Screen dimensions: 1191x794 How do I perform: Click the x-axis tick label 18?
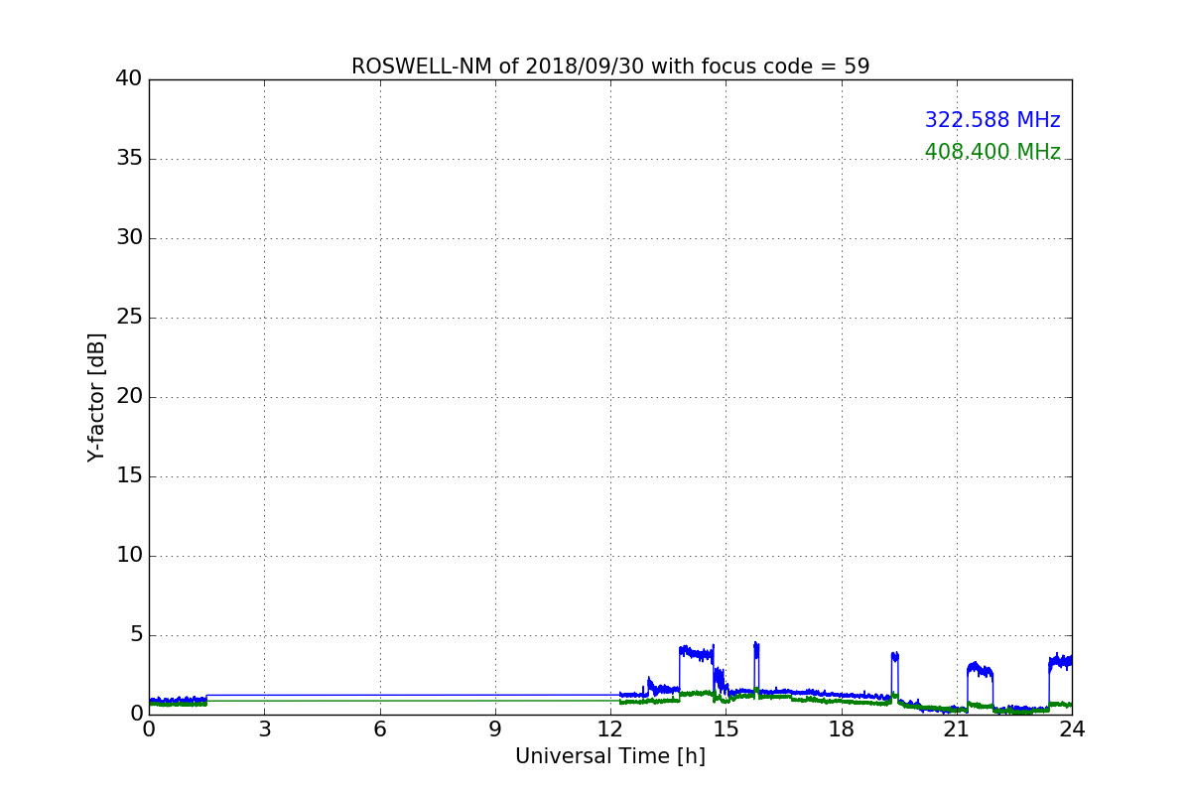[842, 729]
